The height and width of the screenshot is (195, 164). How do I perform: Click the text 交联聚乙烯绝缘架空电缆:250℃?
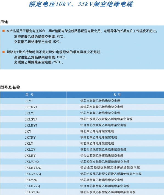tap(39, 62)
